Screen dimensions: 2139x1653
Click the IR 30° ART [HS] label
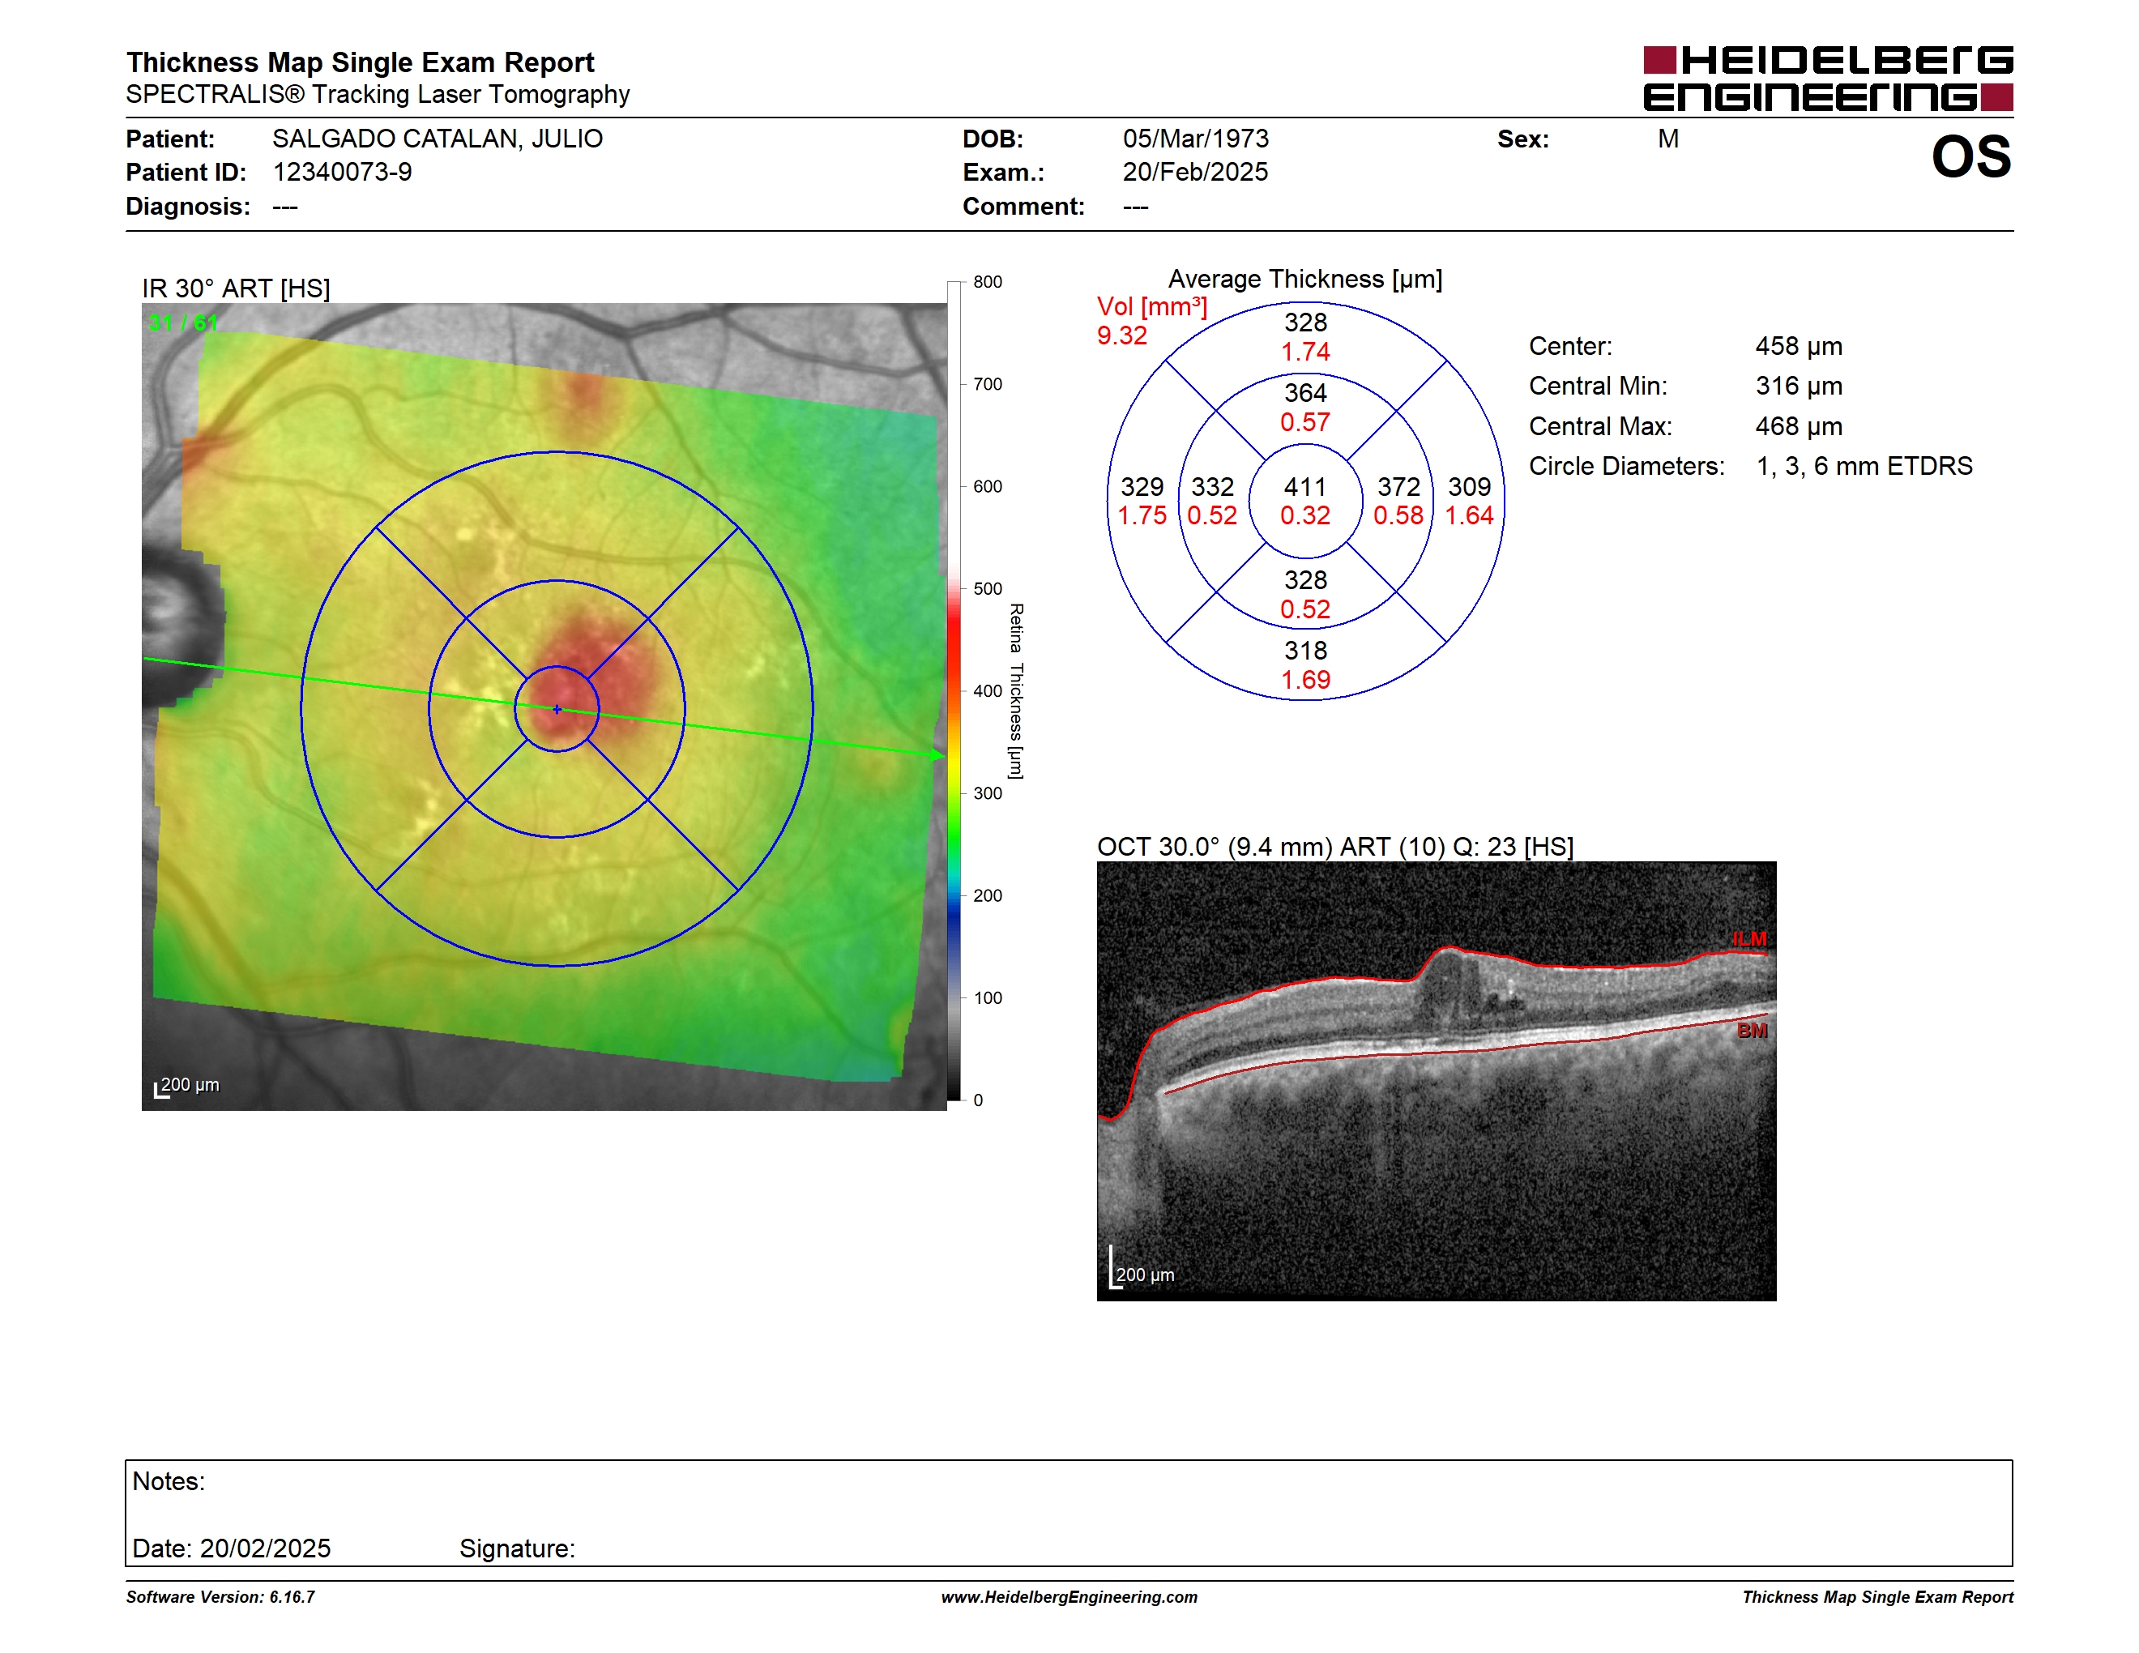[236, 289]
